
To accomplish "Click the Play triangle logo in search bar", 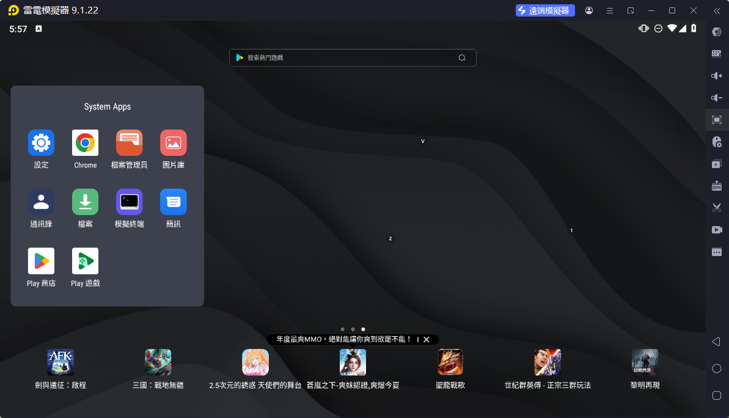I will pyautogui.click(x=240, y=57).
